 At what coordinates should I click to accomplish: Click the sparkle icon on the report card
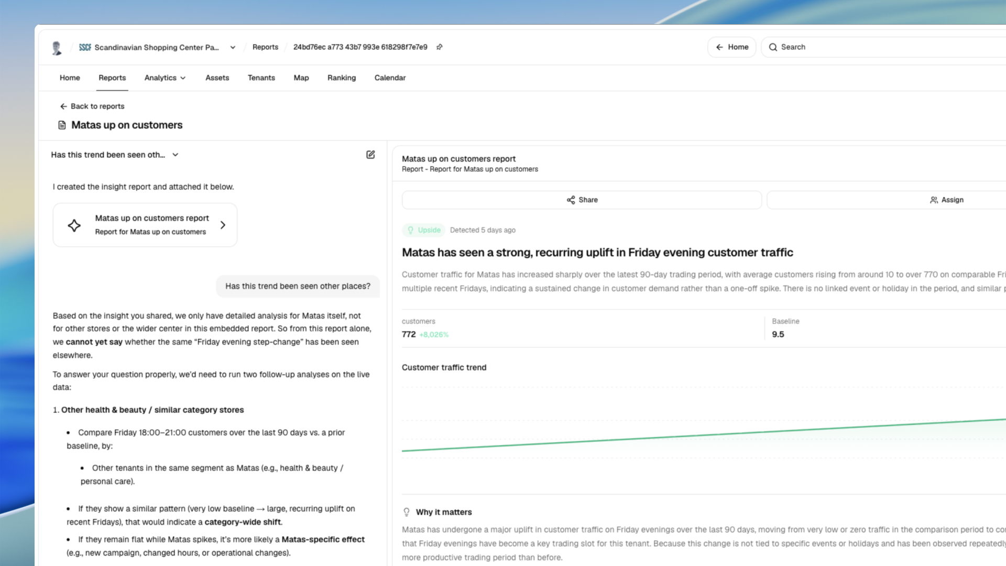pos(74,225)
